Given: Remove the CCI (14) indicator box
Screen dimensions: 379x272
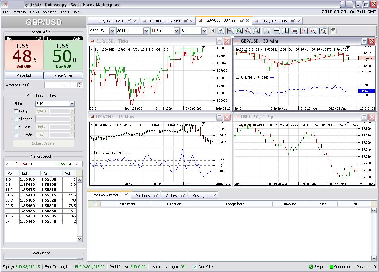Looking at the screenshot, I should pos(93,153).
